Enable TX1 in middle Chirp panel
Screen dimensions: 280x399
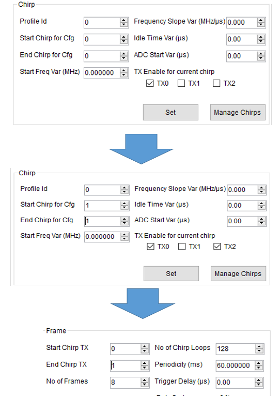click(x=181, y=247)
